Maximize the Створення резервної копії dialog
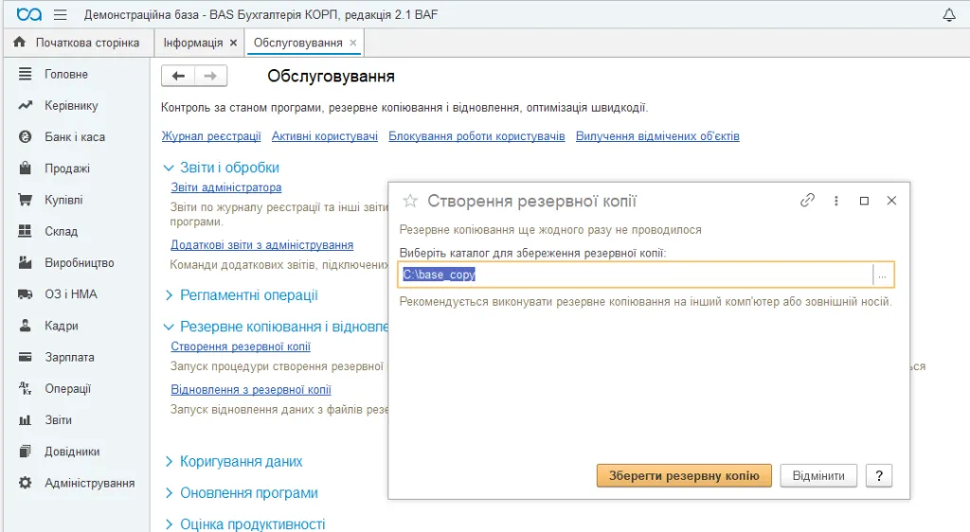Image resolution: width=970 pixels, height=532 pixels. [x=864, y=201]
